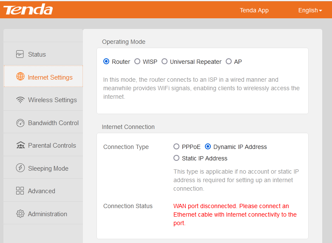Click the Sleeping Mode lightning icon
Image resolution: width=332 pixels, height=243 pixels.
click(20, 168)
